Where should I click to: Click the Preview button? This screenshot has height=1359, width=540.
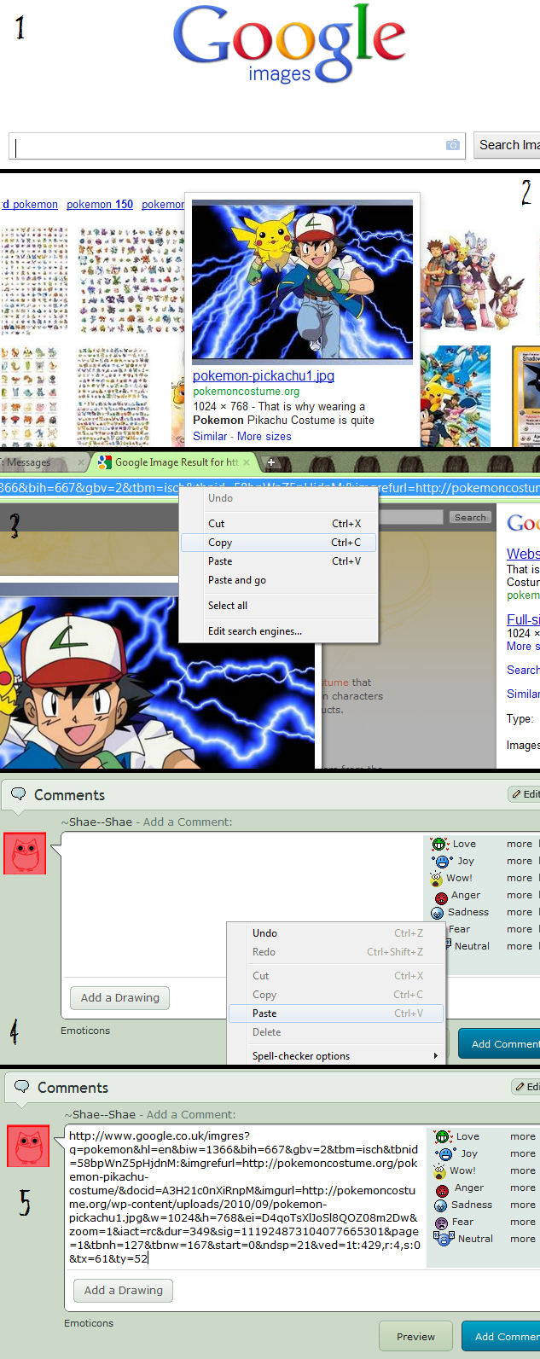coord(416,1337)
